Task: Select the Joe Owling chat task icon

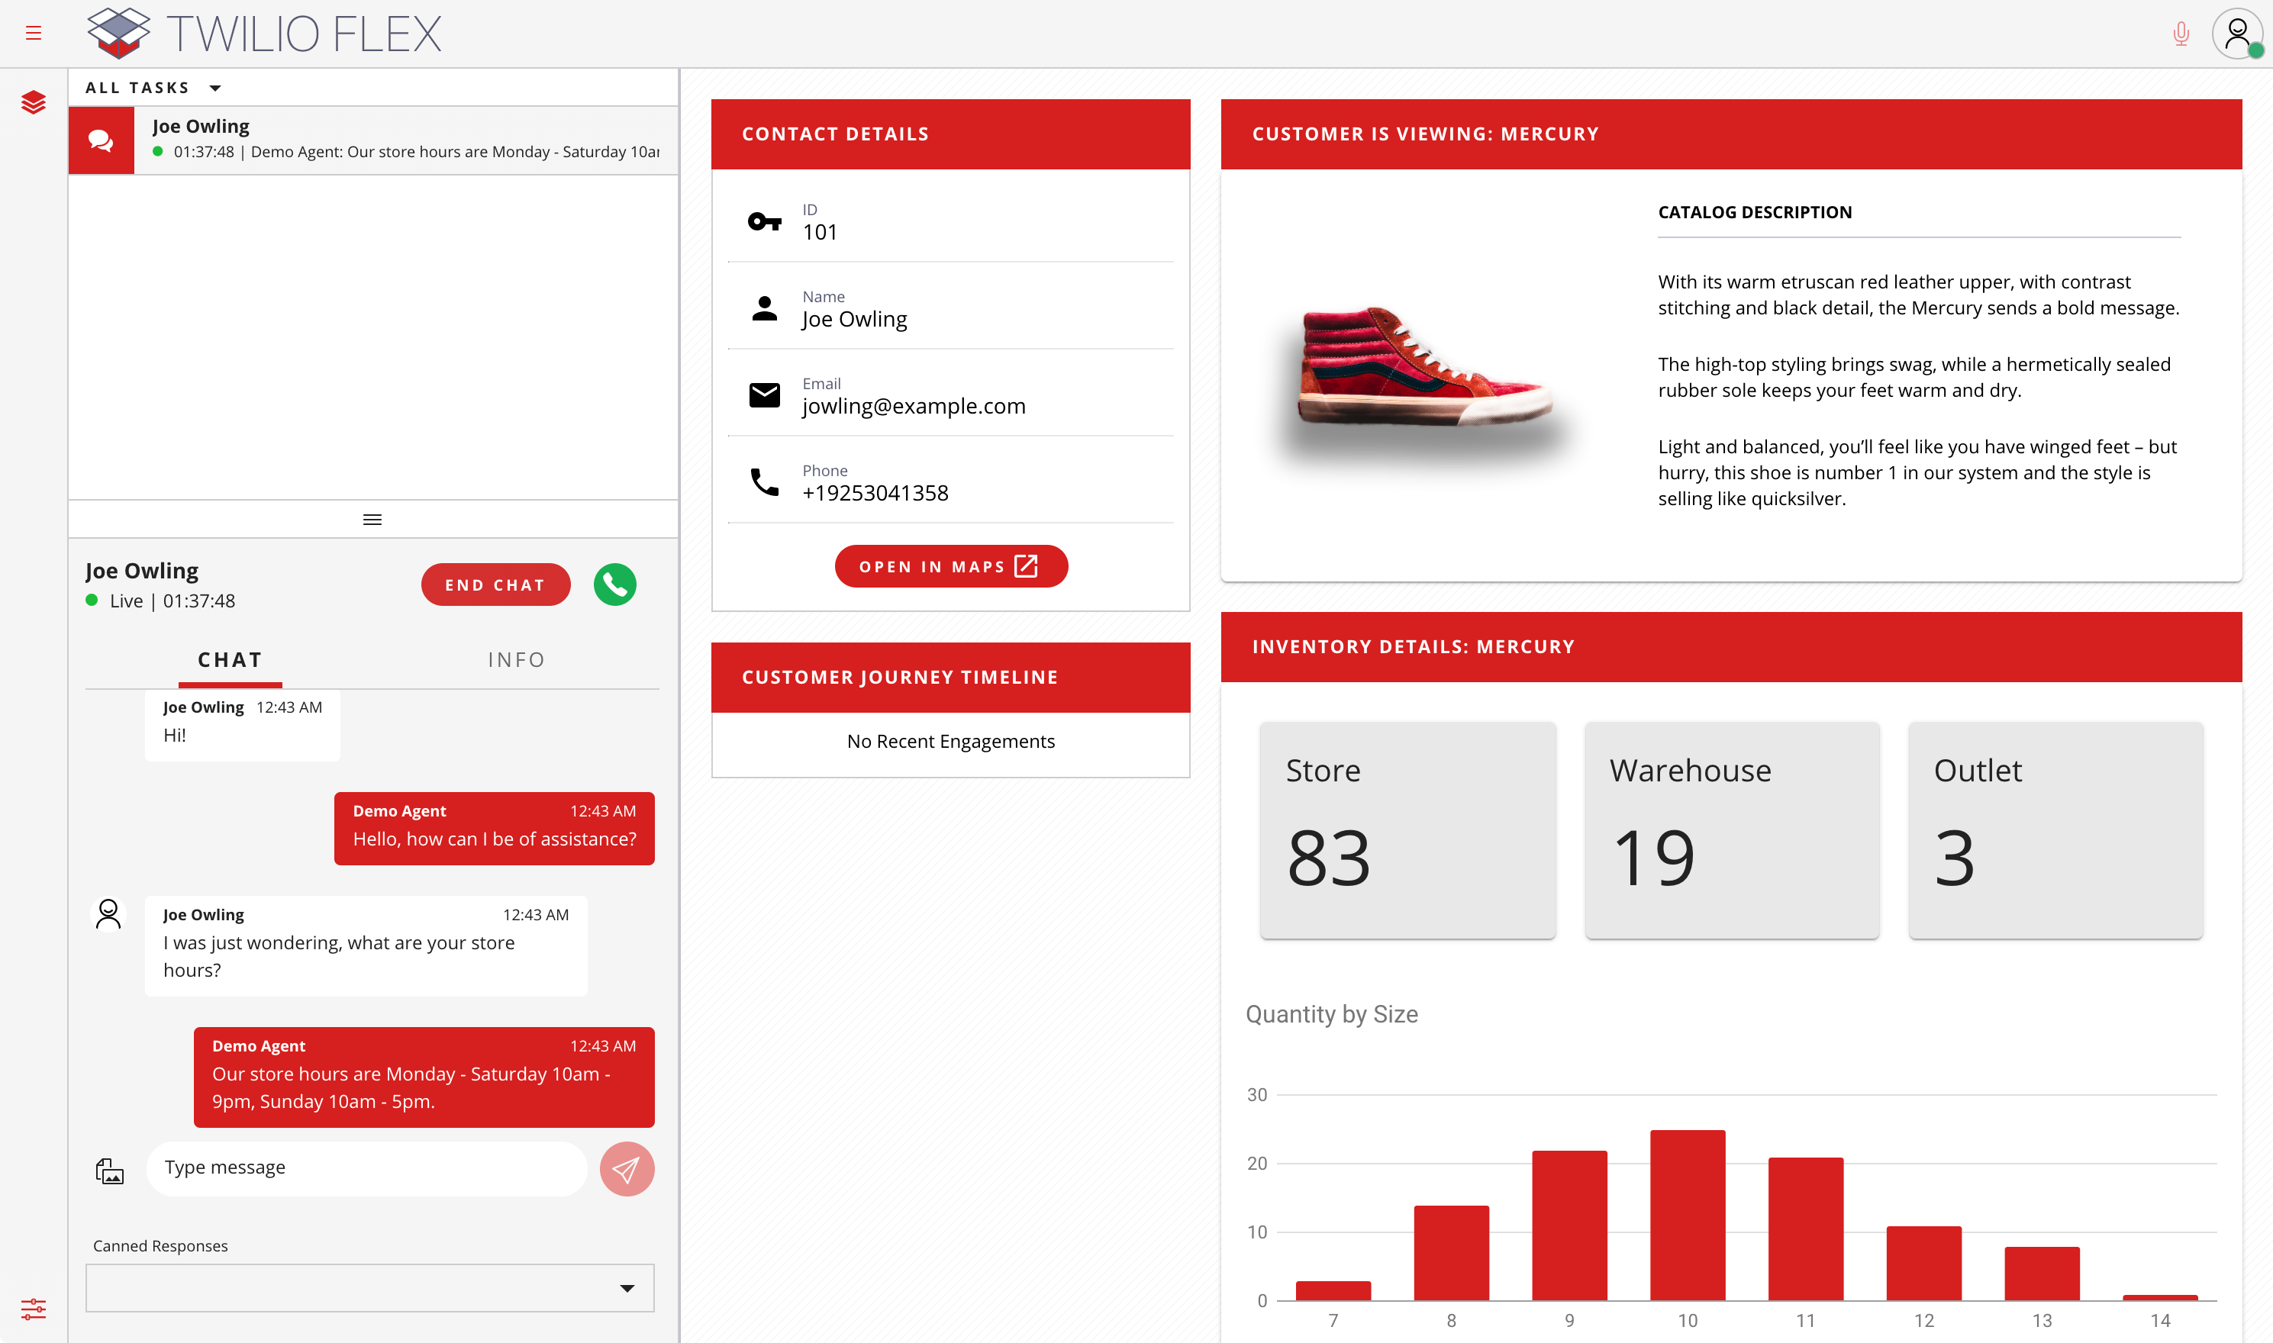Action: [x=102, y=140]
